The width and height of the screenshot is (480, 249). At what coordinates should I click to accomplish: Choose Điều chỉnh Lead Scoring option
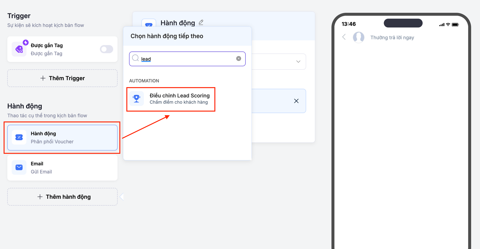[179, 99]
